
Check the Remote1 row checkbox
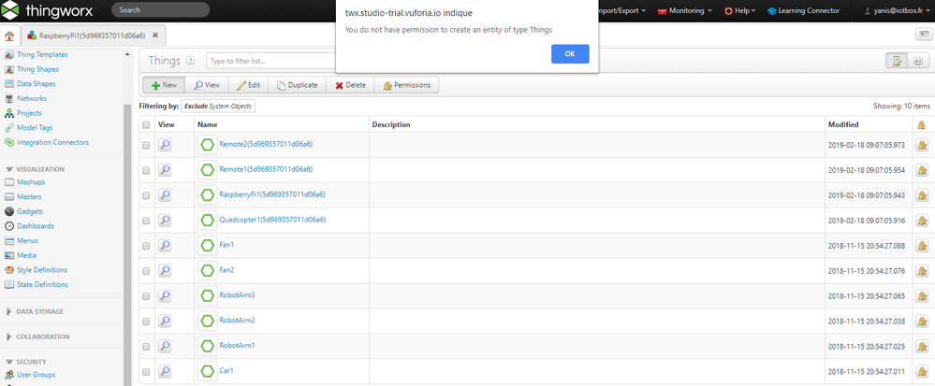click(x=146, y=170)
